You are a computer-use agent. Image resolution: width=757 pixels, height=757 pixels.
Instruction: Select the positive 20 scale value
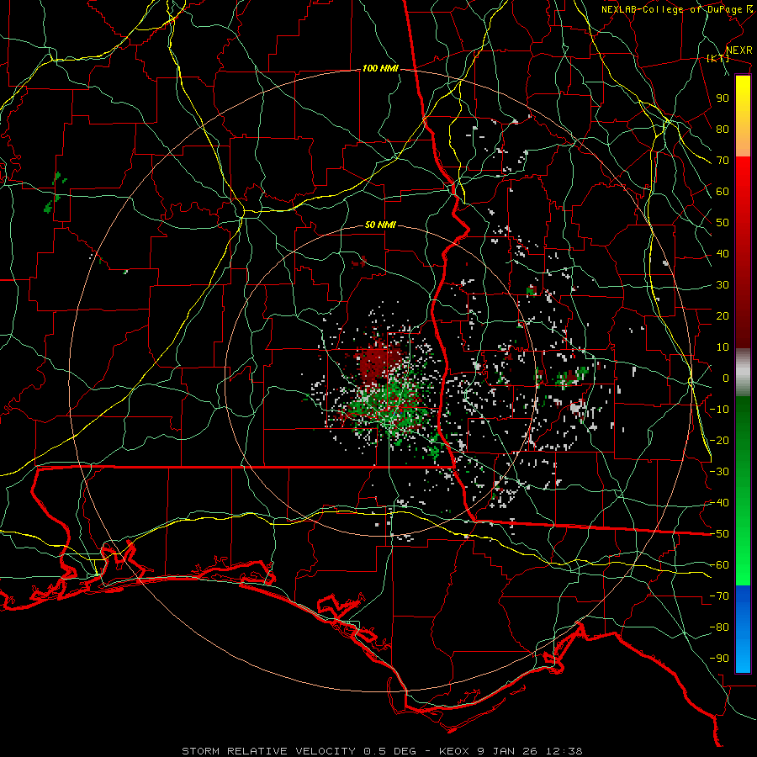(x=723, y=315)
